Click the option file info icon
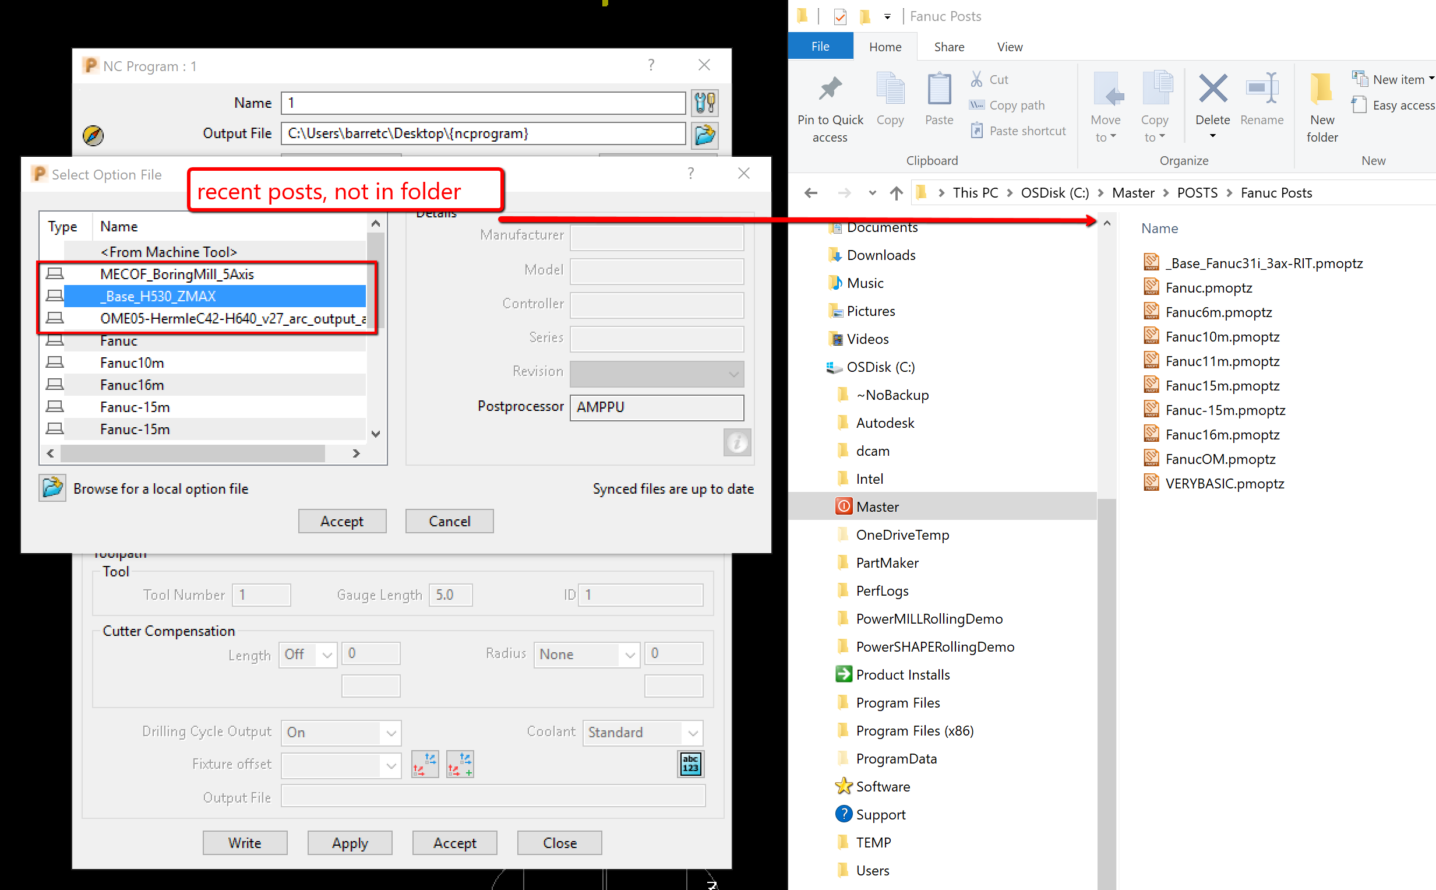This screenshot has height=890, width=1436. click(736, 442)
